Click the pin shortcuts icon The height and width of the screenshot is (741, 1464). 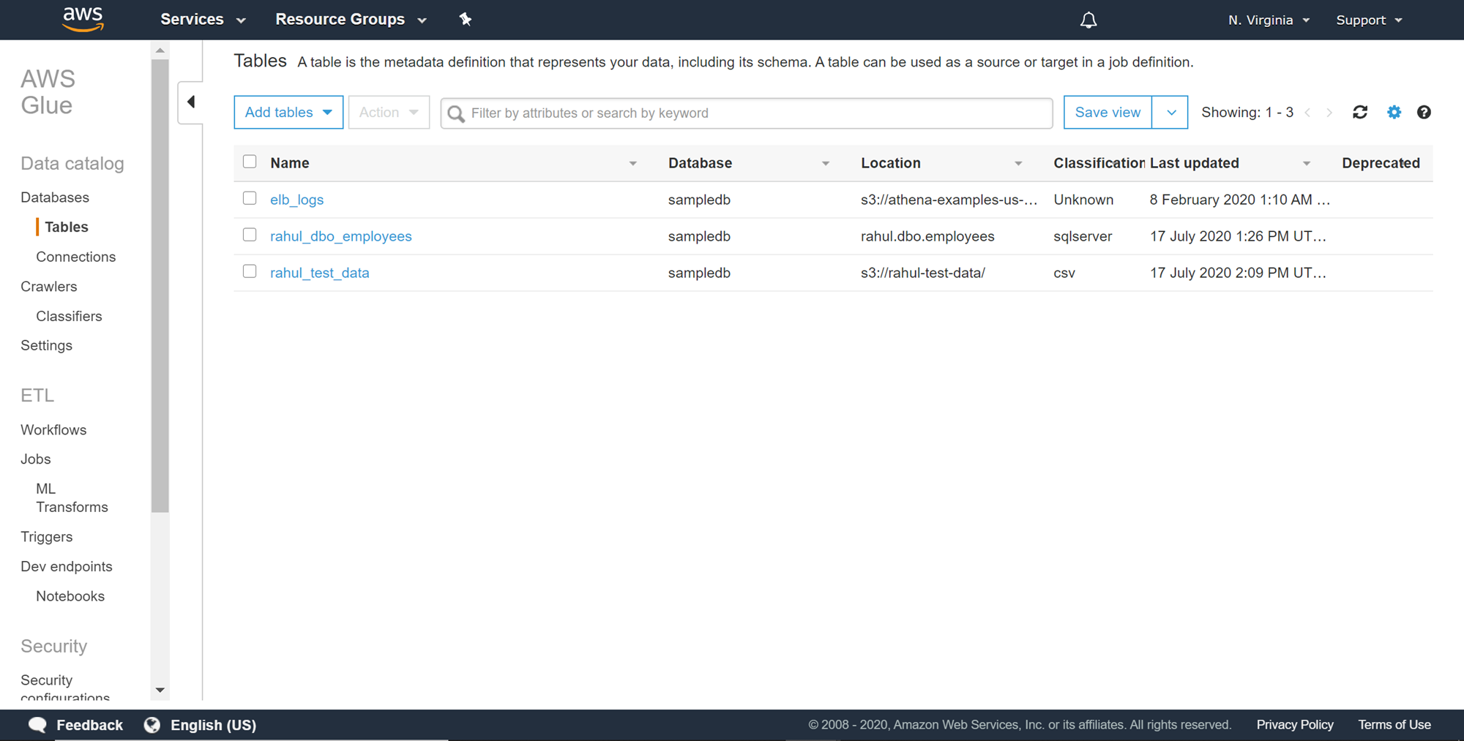pyautogui.click(x=466, y=20)
